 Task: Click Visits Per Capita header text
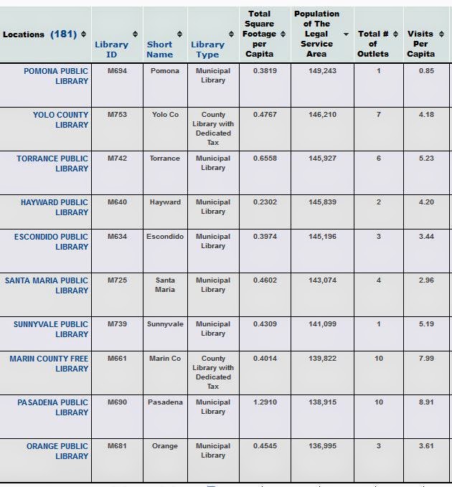[420, 44]
